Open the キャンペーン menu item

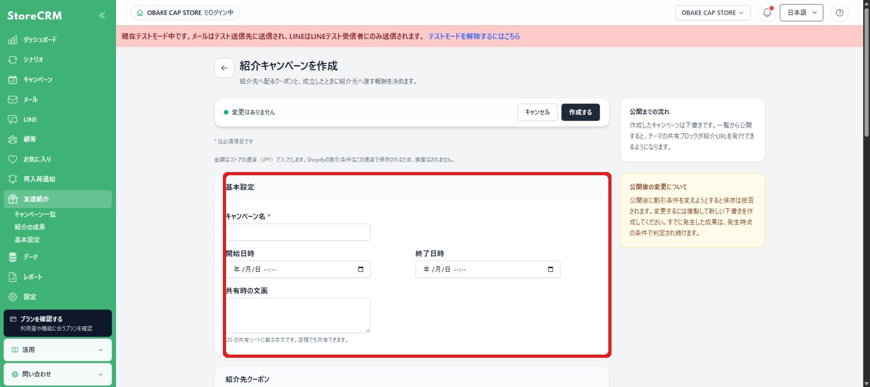tap(58, 80)
